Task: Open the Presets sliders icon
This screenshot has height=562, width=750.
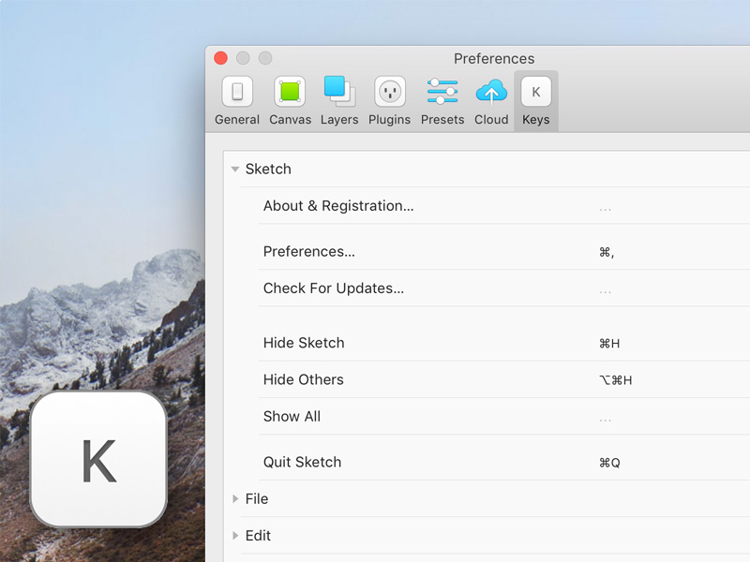Action: click(x=442, y=91)
